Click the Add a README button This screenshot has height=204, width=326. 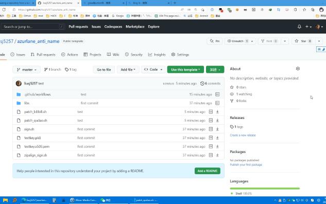(208, 171)
